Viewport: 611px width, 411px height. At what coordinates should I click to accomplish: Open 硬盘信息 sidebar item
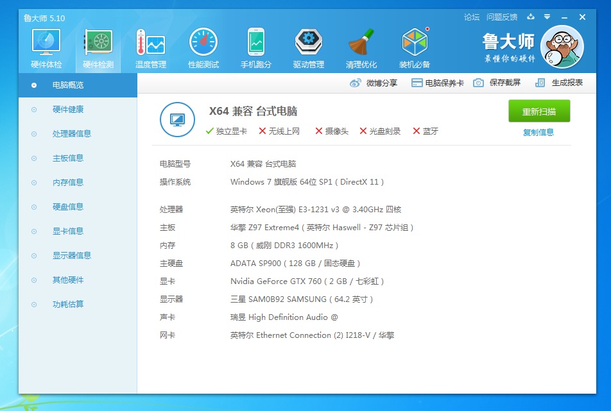coord(78,206)
